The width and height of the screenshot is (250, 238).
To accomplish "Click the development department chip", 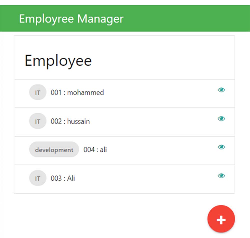I will pyautogui.click(x=54, y=150).
